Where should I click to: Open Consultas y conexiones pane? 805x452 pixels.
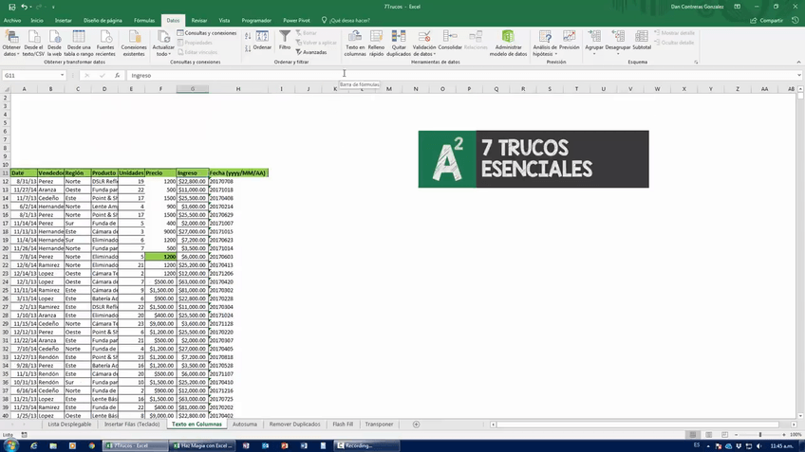coord(207,33)
